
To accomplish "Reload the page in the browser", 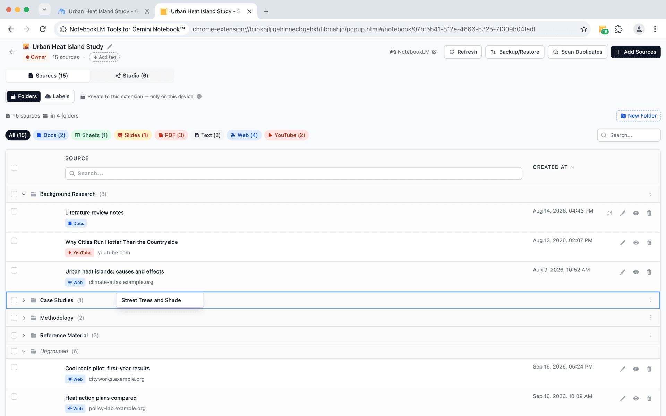I will click(43, 29).
